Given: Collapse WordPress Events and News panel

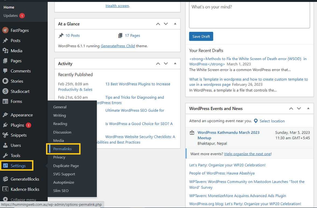Looking at the screenshot, I should tap(308, 109).
